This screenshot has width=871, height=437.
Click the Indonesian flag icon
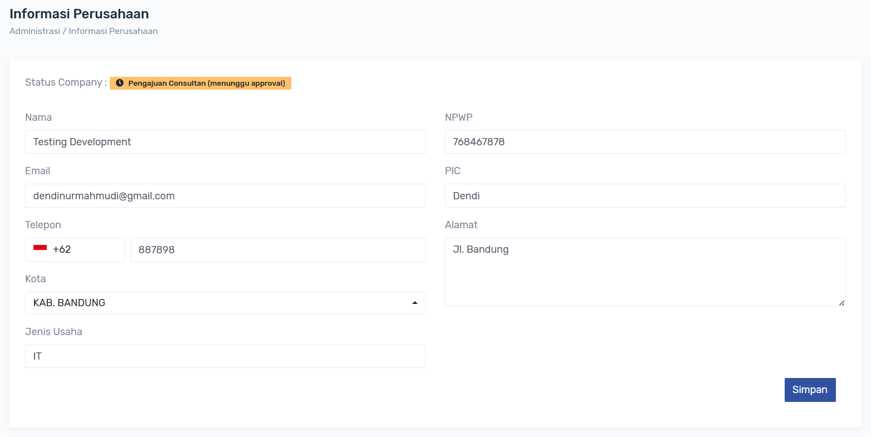[x=40, y=248]
